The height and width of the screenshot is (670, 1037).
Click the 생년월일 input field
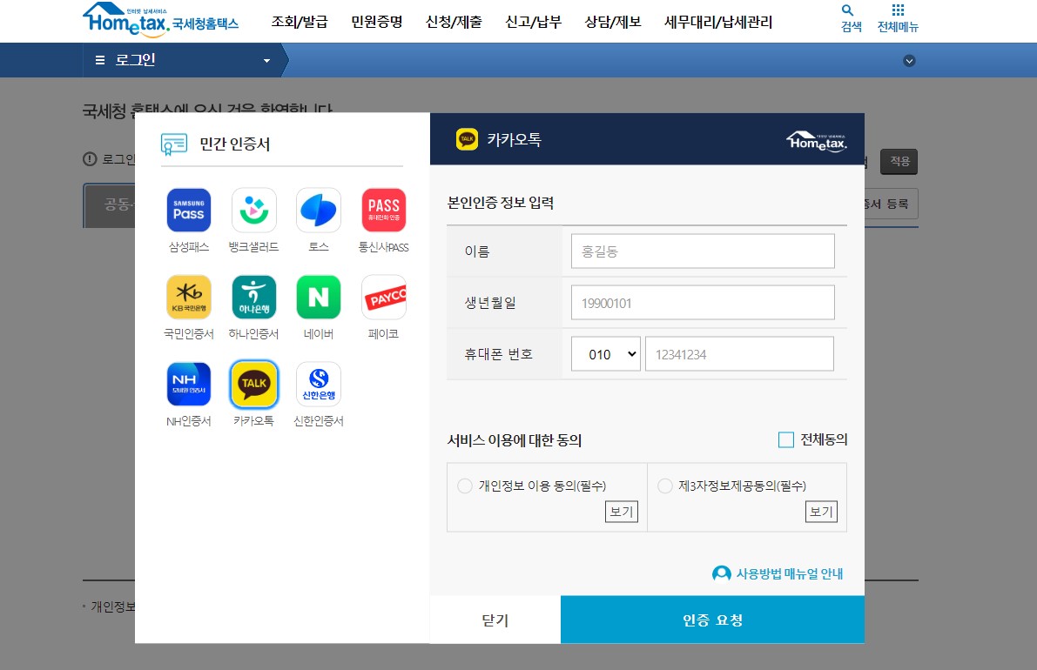[x=703, y=303]
